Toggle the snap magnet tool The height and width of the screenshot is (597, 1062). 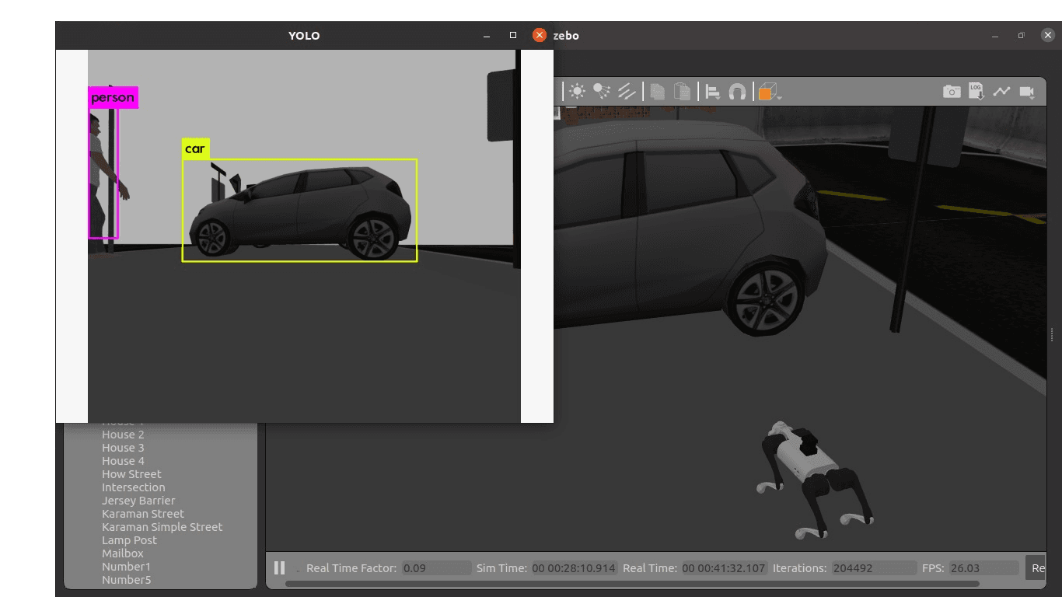tap(737, 92)
